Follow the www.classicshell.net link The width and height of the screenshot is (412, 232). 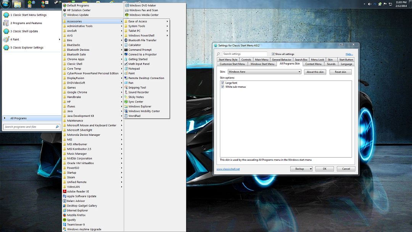coord(228,169)
